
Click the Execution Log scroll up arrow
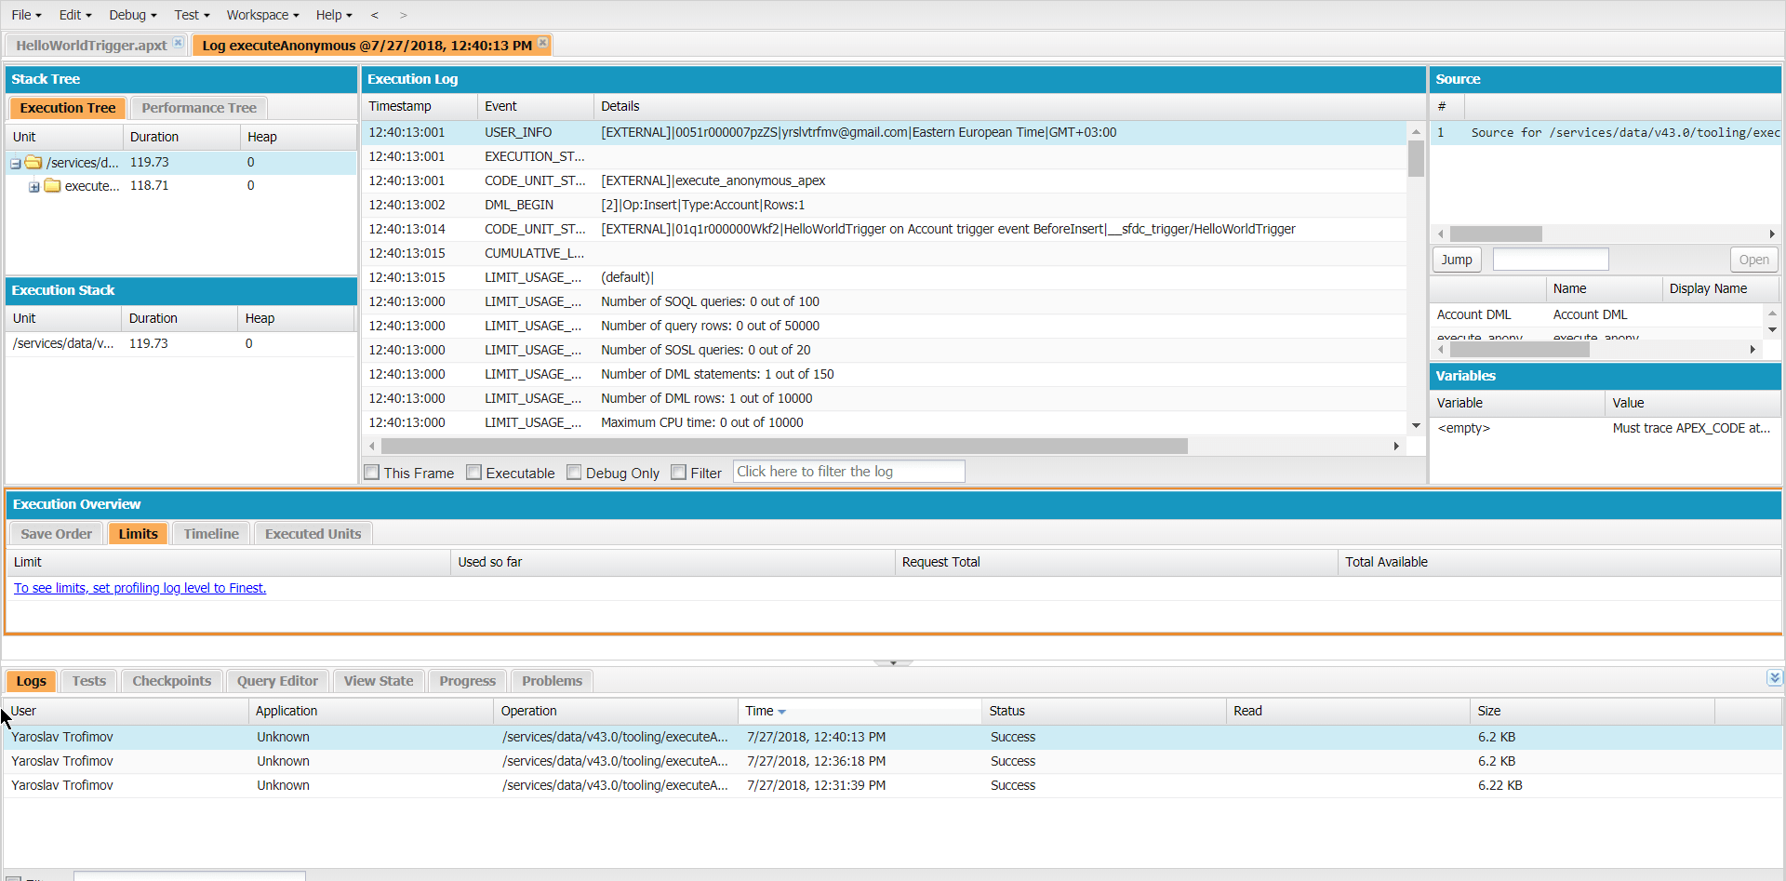1416,131
